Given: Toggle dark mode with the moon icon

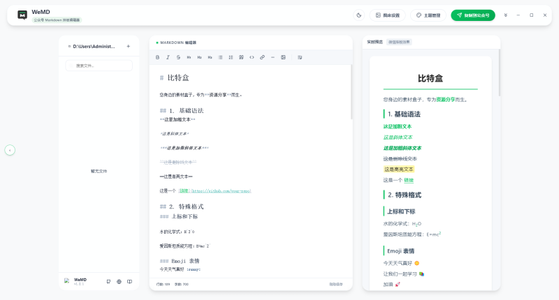Looking at the screenshot, I should [x=359, y=15].
